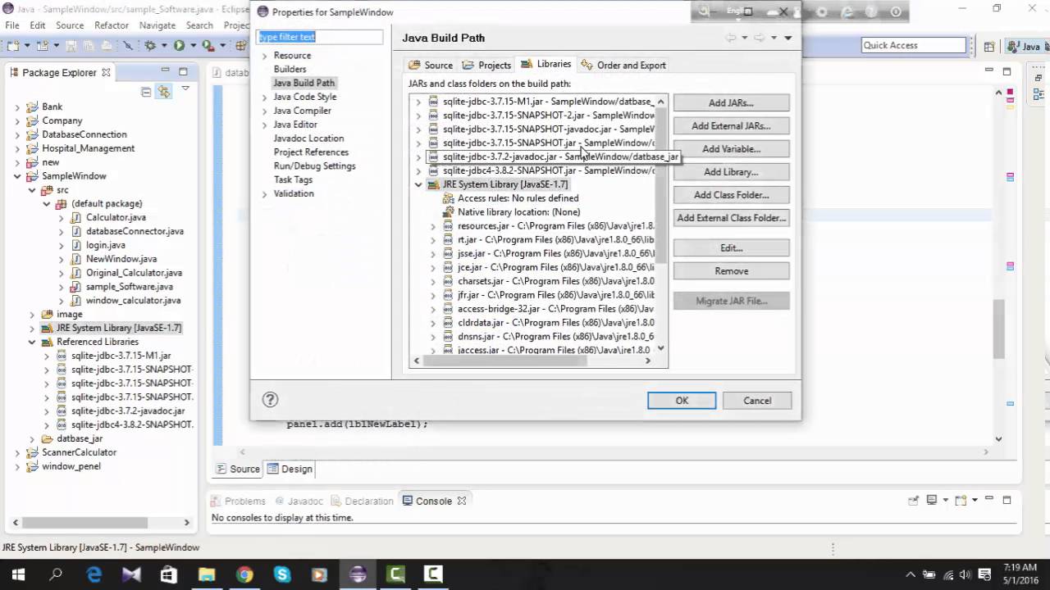Select the Libraries tab

pyautogui.click(x=546, y=64)
